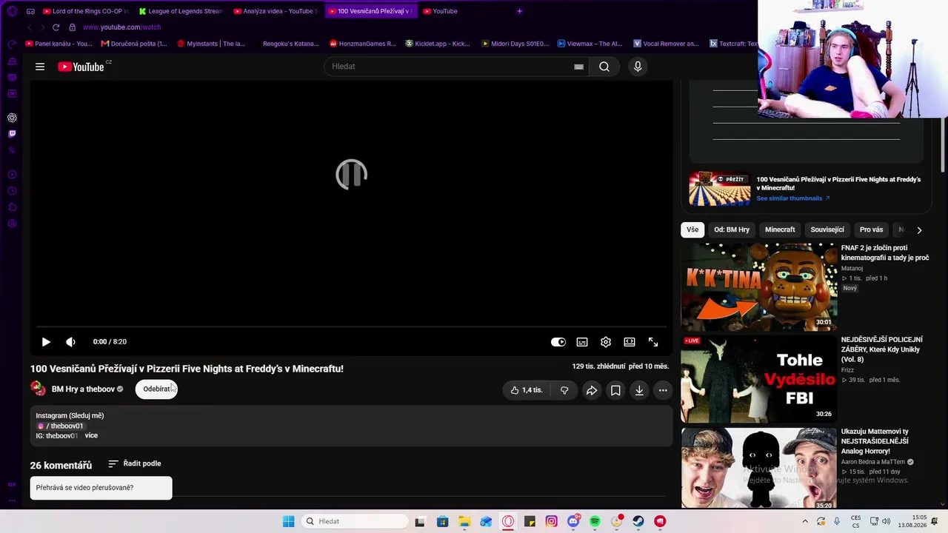948x533 pixels.
Task: Open Spotify from the taskbar
Action: coord(595,521)
